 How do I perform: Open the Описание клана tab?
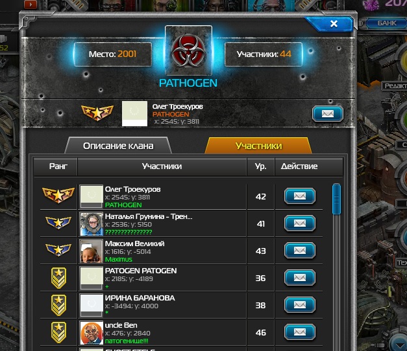click(118, 146)
